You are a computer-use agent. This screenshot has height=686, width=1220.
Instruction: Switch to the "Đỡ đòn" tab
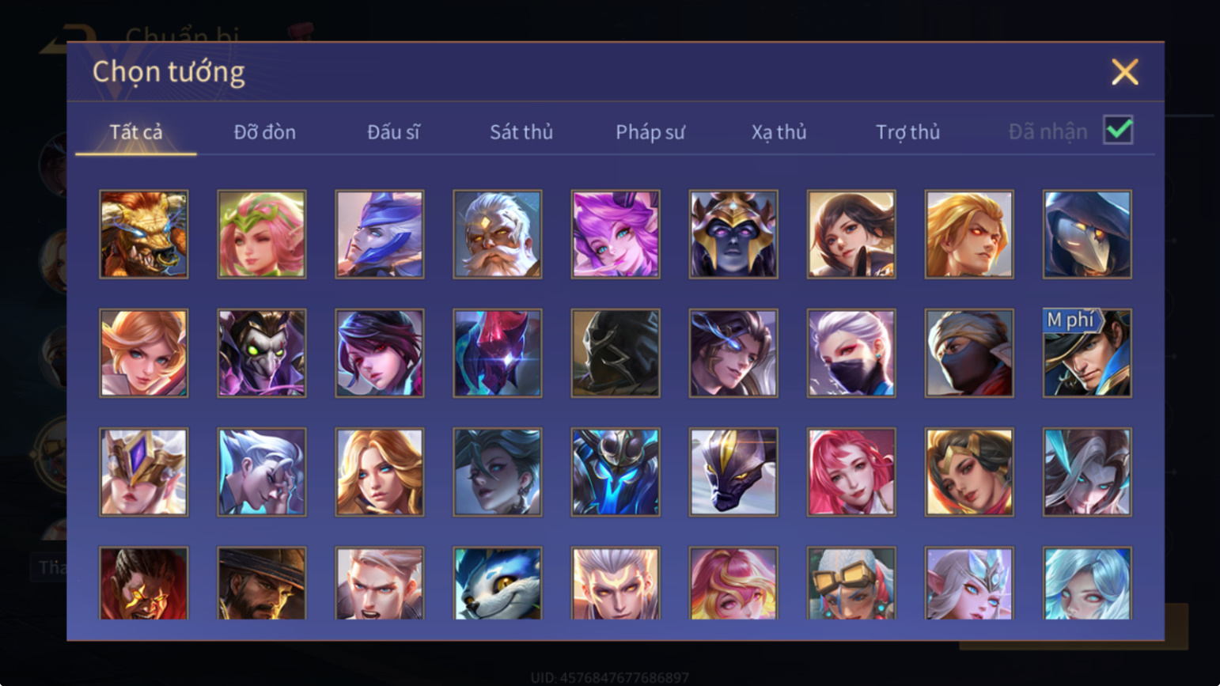[264, 132]
